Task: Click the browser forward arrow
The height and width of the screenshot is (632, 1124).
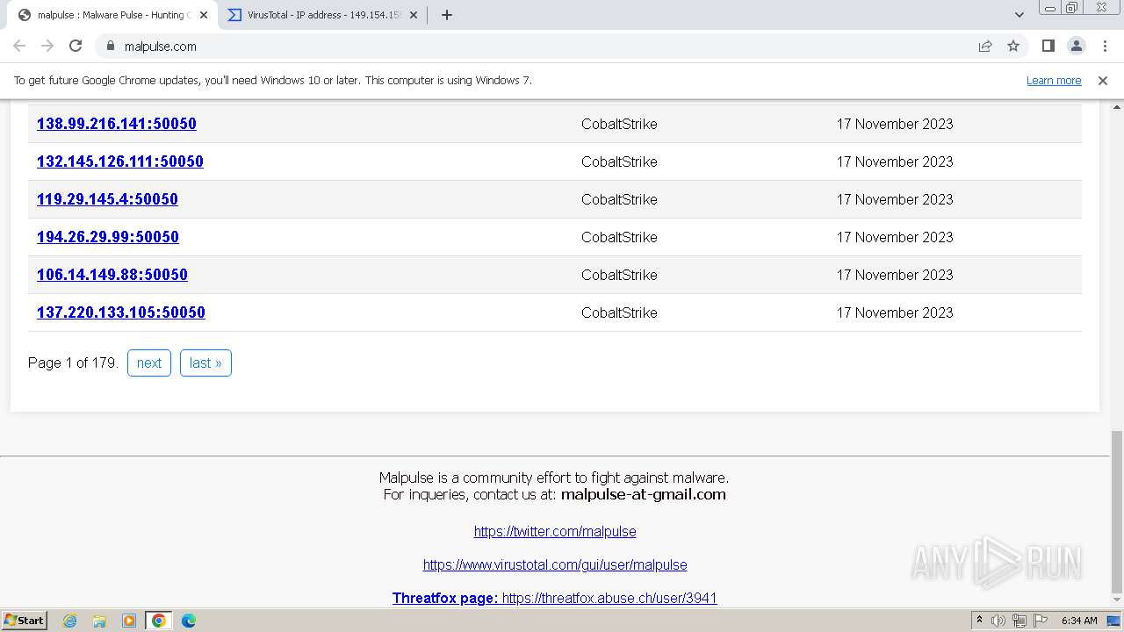Action: tap(47, 47)
